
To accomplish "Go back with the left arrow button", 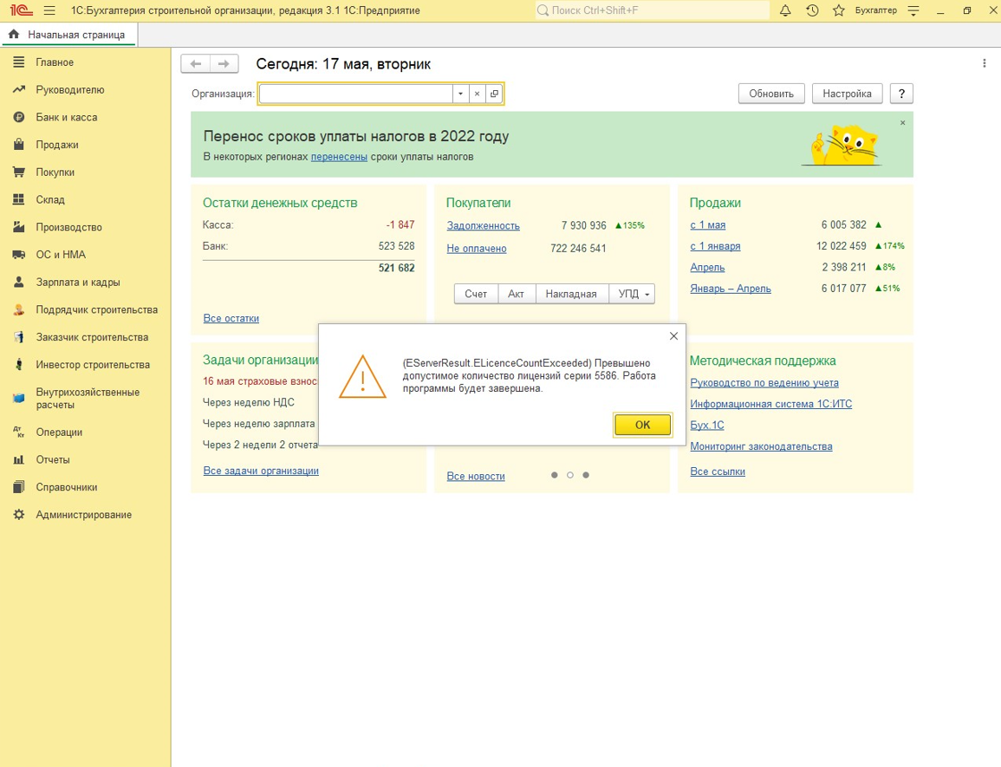I will pyautogui.click(x=195, y=64).
